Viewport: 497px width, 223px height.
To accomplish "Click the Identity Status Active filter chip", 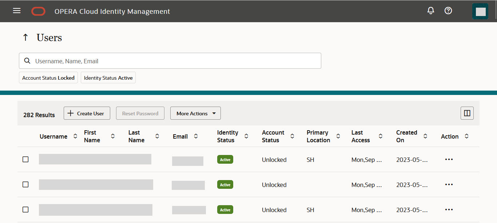I will click(108, 77).
